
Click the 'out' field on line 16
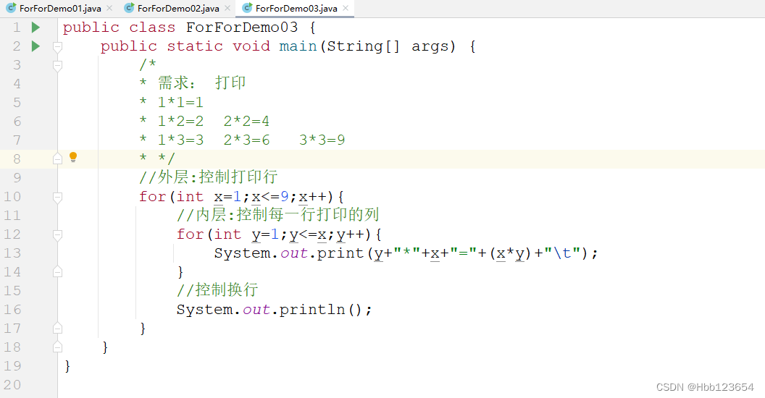point(256,309)
